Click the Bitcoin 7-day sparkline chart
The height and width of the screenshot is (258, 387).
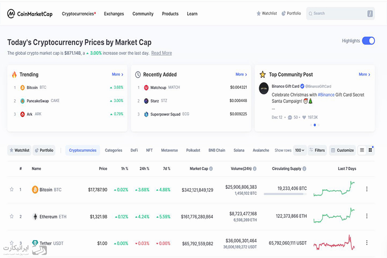point(334,189)
